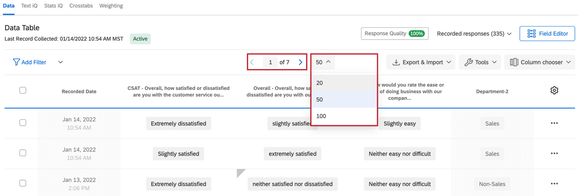This screenshot has height=196, width=578.
Task: Switch to the Text iQ tab
Action: pyautogui.click(x=29, y=6)
